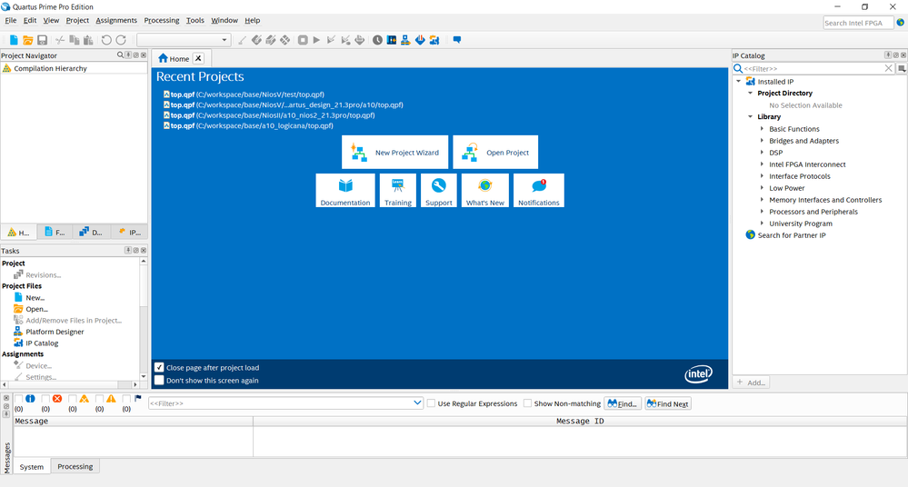908x487 pixels.
Task: Expand the DSP category
Action: (x=762, y=153)
